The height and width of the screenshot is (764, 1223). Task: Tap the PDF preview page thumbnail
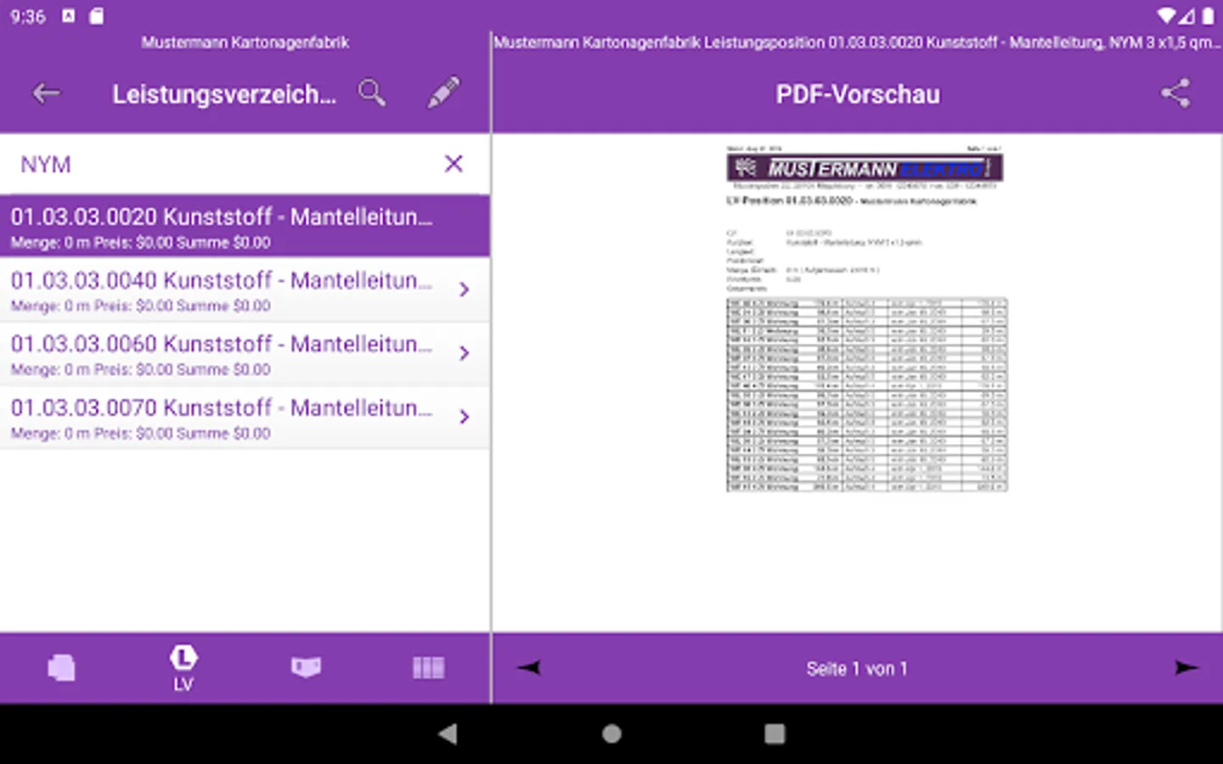(x=865, y=318)
